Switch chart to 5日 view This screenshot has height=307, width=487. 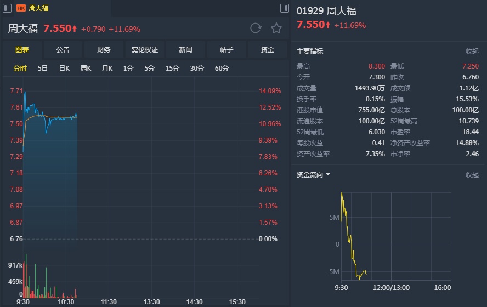click(43, 69)
